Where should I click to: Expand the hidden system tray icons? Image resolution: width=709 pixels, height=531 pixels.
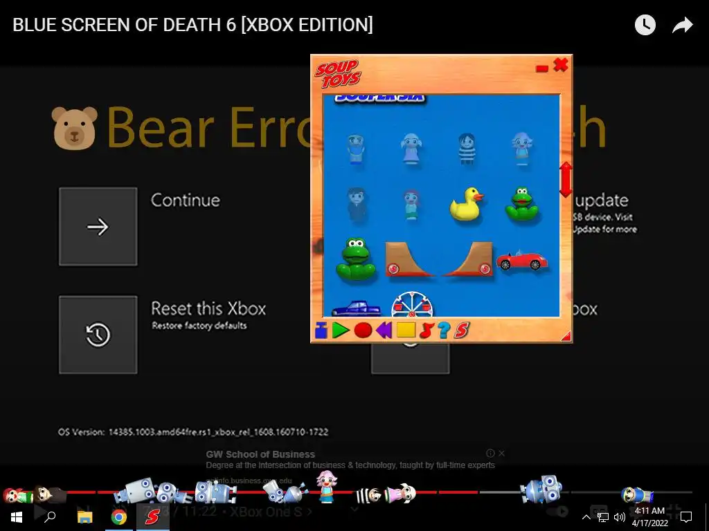[586, 517]
